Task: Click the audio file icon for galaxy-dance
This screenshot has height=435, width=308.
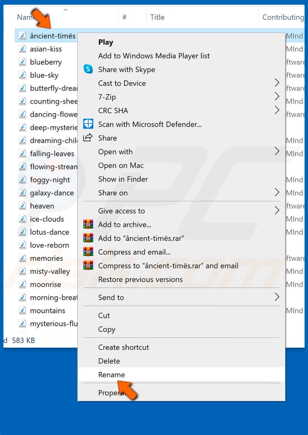Action: 23,193
